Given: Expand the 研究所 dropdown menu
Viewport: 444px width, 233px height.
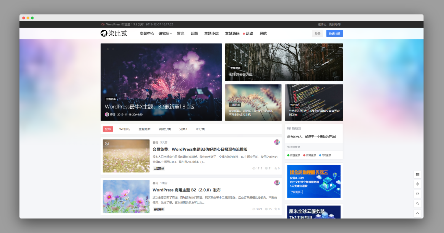Looking at the screenshot, I should pyautogui.click(x=165, y=33).
